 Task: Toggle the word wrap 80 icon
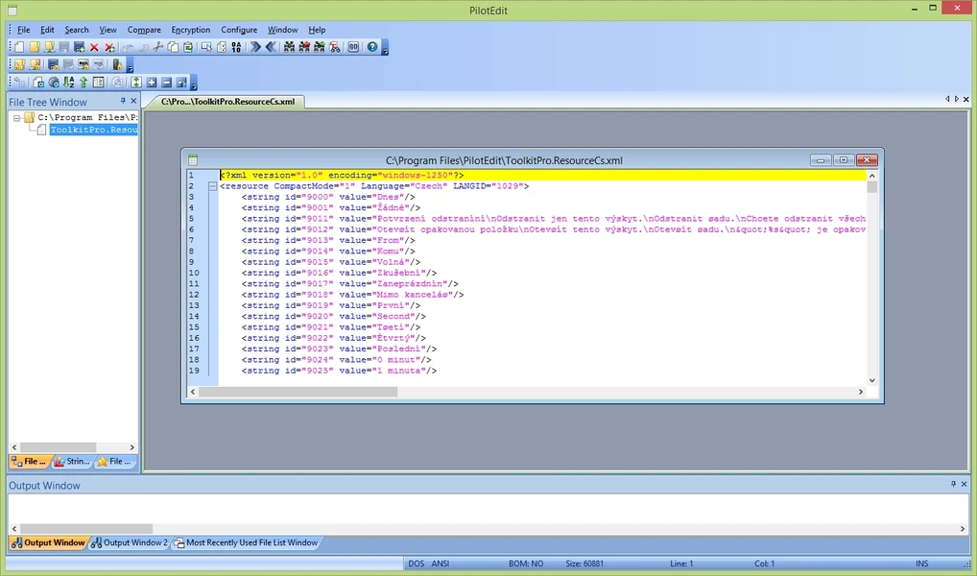[353, 47]
